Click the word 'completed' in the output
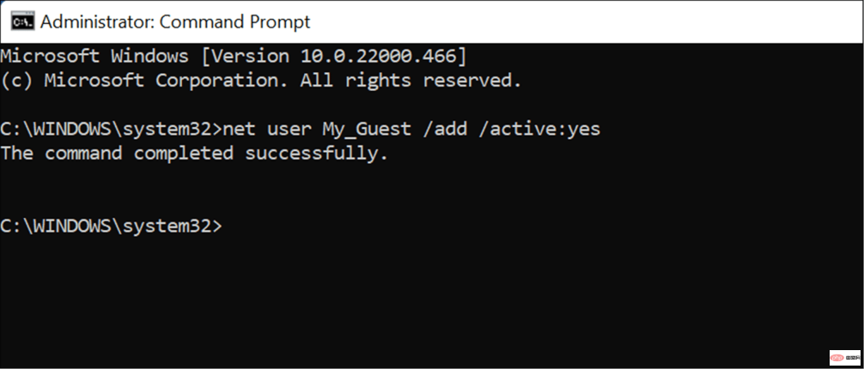Viewport: 864px width, 369px height. click(183, 154)
